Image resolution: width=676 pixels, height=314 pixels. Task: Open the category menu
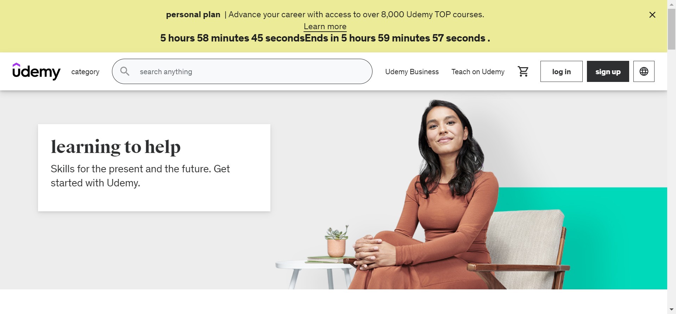click(85, 72)
